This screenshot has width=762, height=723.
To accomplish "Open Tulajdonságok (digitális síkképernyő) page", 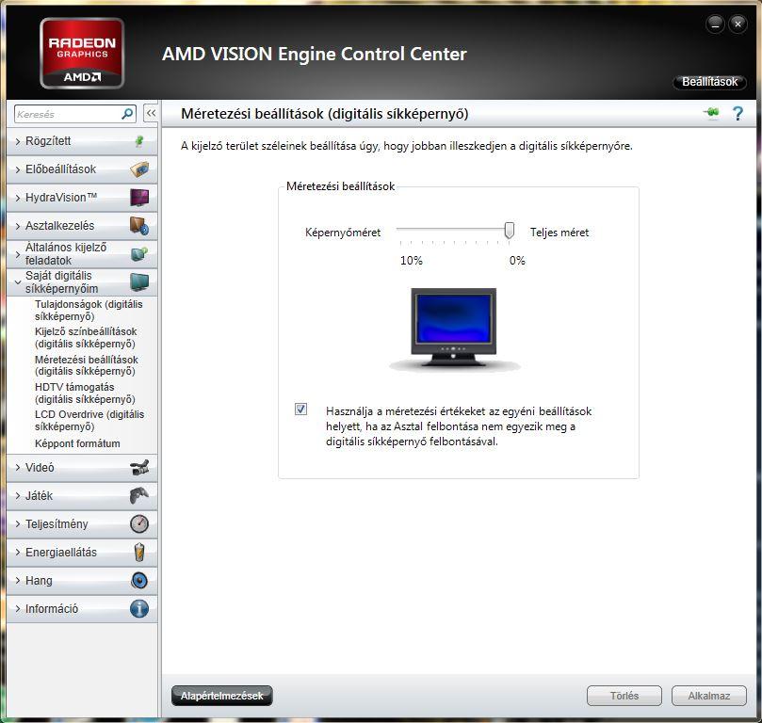I will (89, 311).
